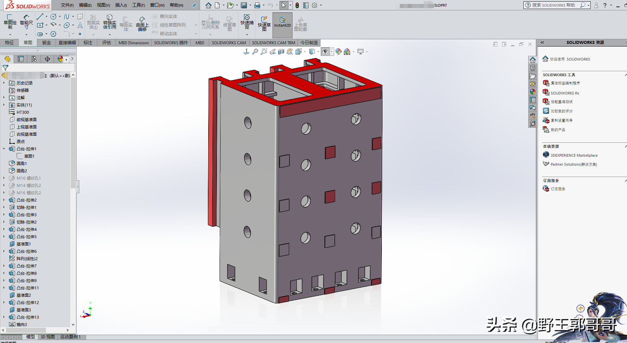The width and height of the screenshot is (627, 343).
Task: Open the 工具(T) menu
Action: pyautogui.click(x=139, y=5)
